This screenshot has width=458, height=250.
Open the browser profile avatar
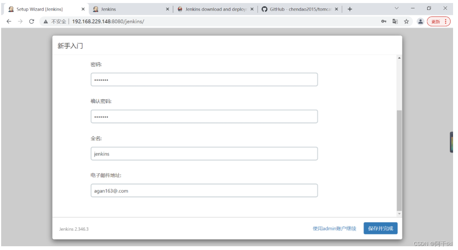(420, 22)
